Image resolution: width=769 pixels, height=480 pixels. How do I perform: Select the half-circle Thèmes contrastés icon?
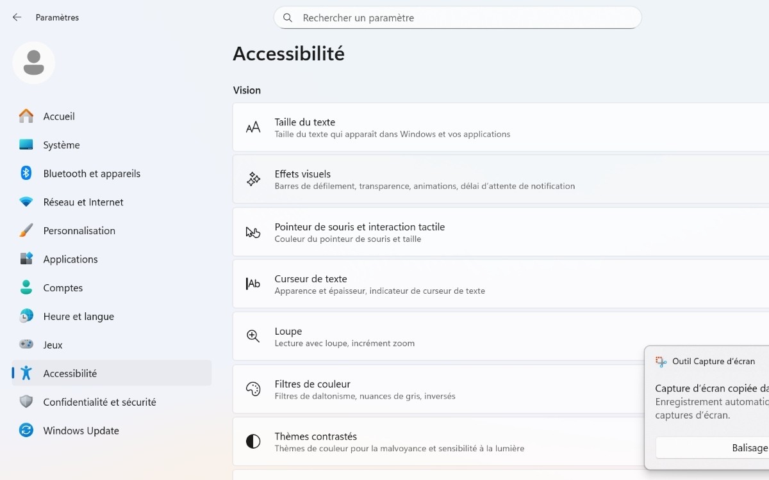click(x=252, y=441)
